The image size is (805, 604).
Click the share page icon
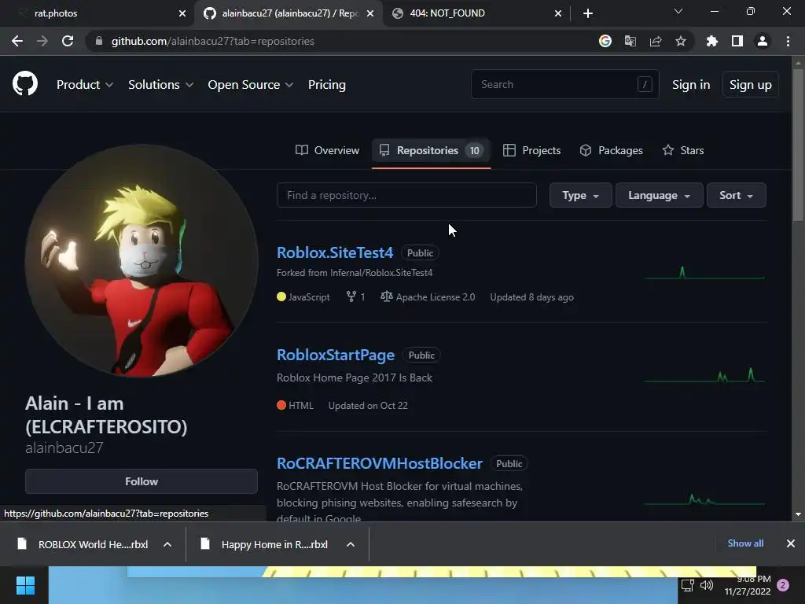click(x=656, y=41)
